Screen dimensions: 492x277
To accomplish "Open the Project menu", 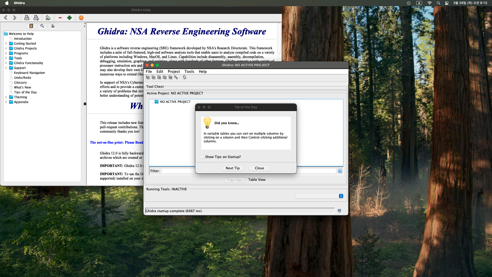I will [x=174, y=72].
